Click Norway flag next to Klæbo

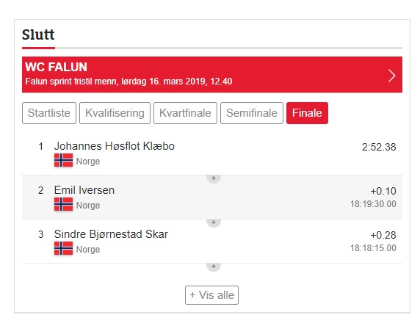pyautogui.click(x=63, y=160)
